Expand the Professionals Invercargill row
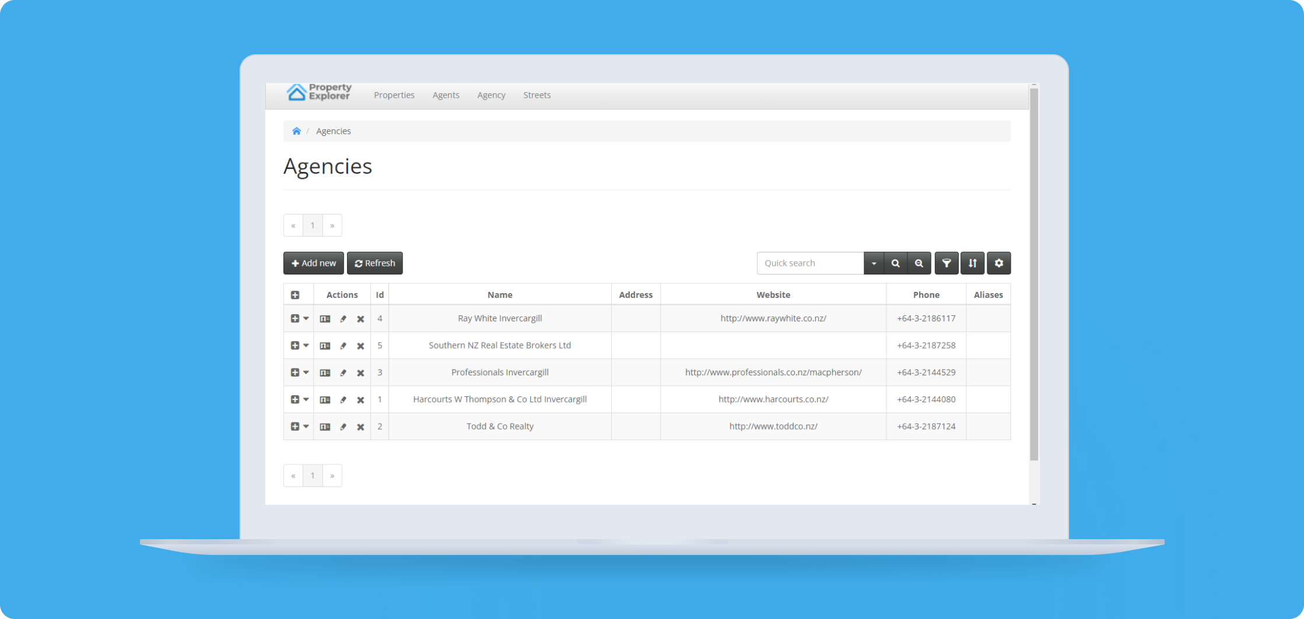The height and width of the screenshot is (619, 1304). click(295, 372)
